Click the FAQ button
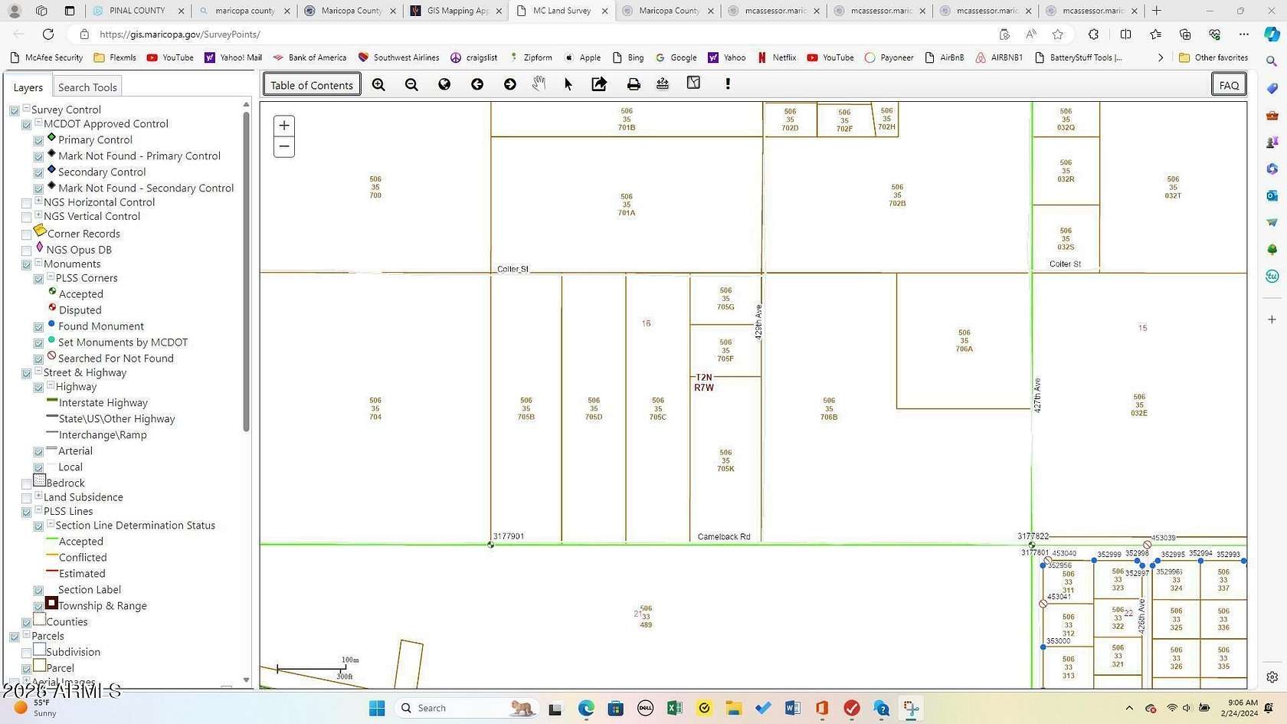This screenshot has width=1287, height=724. [1229, 85]
